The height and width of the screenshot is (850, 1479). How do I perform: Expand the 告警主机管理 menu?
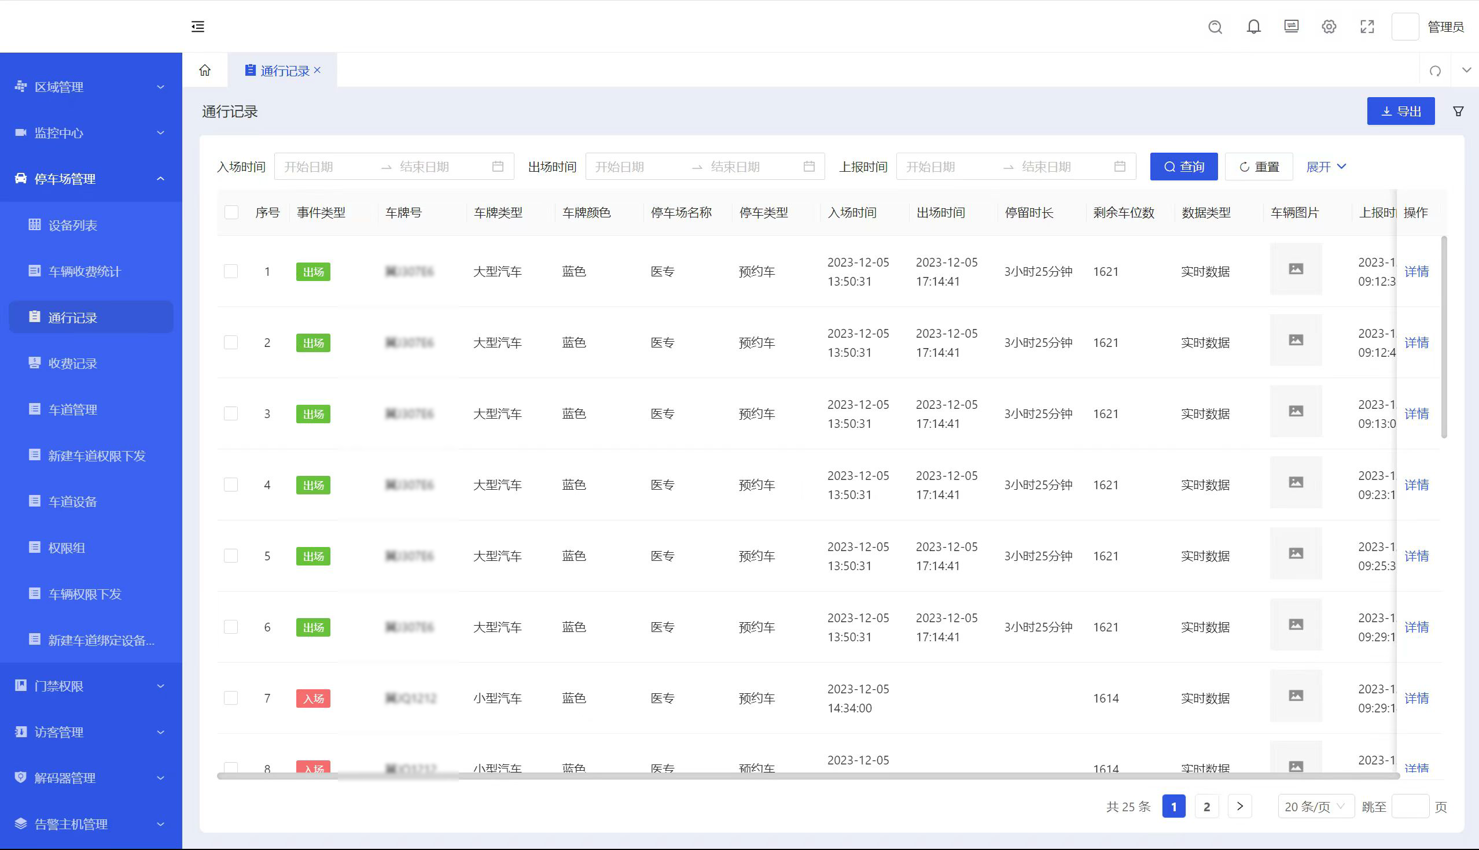coord(91,824)
